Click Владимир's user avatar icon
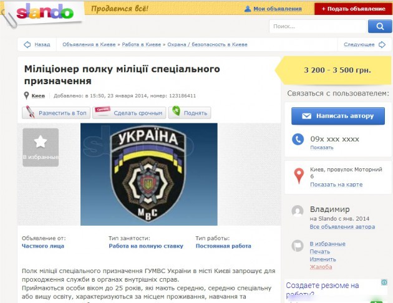This screenshot has width=393, height=303. 298,211
